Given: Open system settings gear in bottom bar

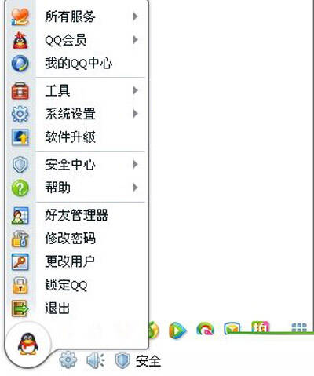Looking at the screenshot, I should pos(68,360).
